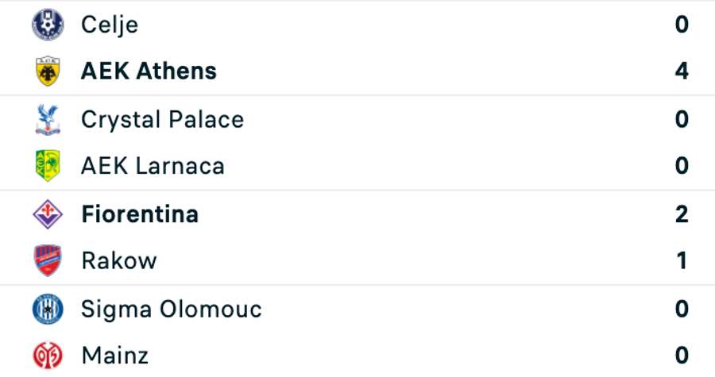Open the Fiorentina team name
The image size is (715, 377).
coord(140,214)
